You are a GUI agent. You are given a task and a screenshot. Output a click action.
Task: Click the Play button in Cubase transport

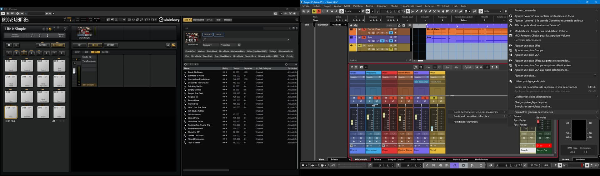pyautogui.click(x=472, y=165)
